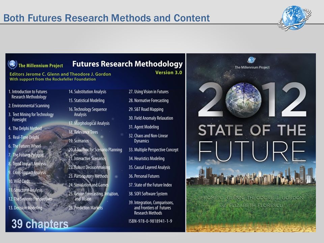This screenshot has width=324, height=243.
Task: Click the word 'FUTURE' on the book cover
Action: 252,152
